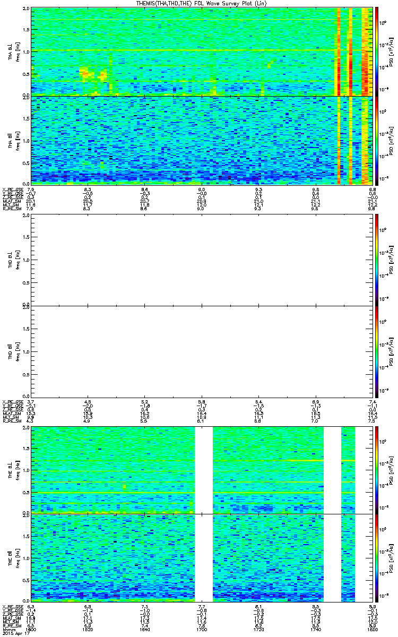Click the THA B∥ PSD color bar
This screenshot has width=398, height=637.
[x=377, y=140]
